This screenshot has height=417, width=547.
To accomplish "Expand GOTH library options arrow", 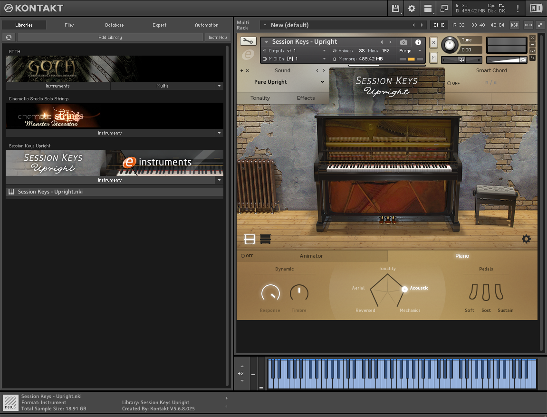I will [219, 86].
